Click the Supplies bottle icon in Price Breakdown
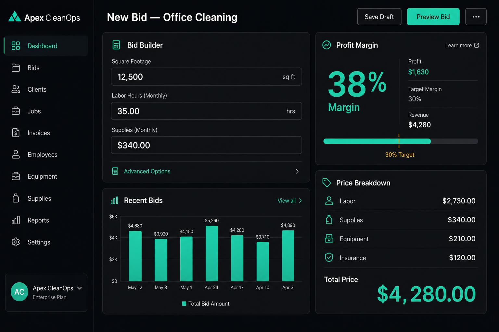 pos(329,219)
